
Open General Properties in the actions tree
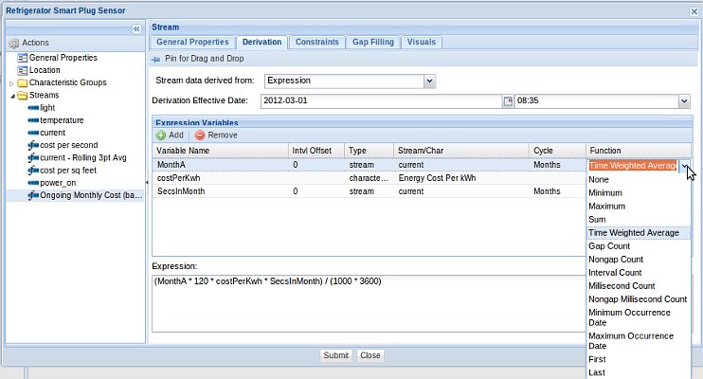click(68, 58)
